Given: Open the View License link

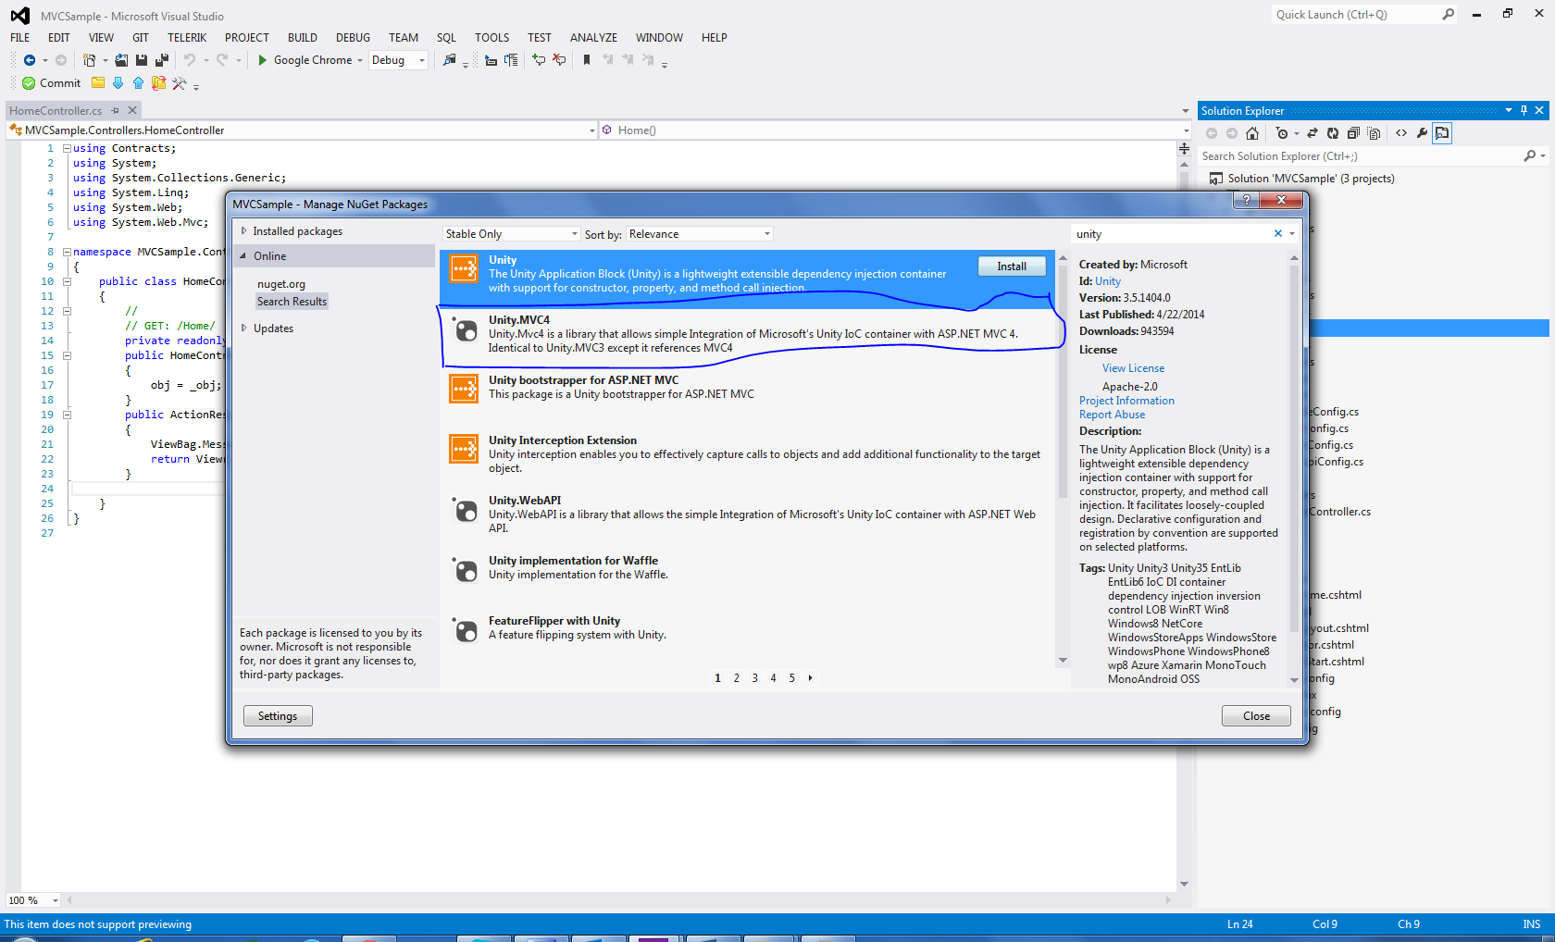Looking at the screenshot, I should click(1133, 368).
